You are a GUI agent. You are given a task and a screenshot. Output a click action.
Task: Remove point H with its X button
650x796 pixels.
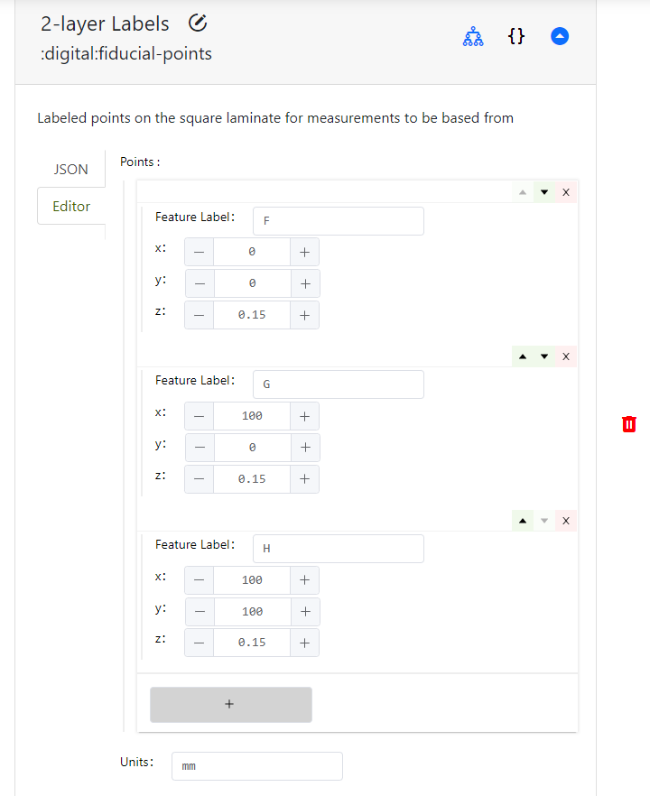pyautogui.click(x=566, y=521)
